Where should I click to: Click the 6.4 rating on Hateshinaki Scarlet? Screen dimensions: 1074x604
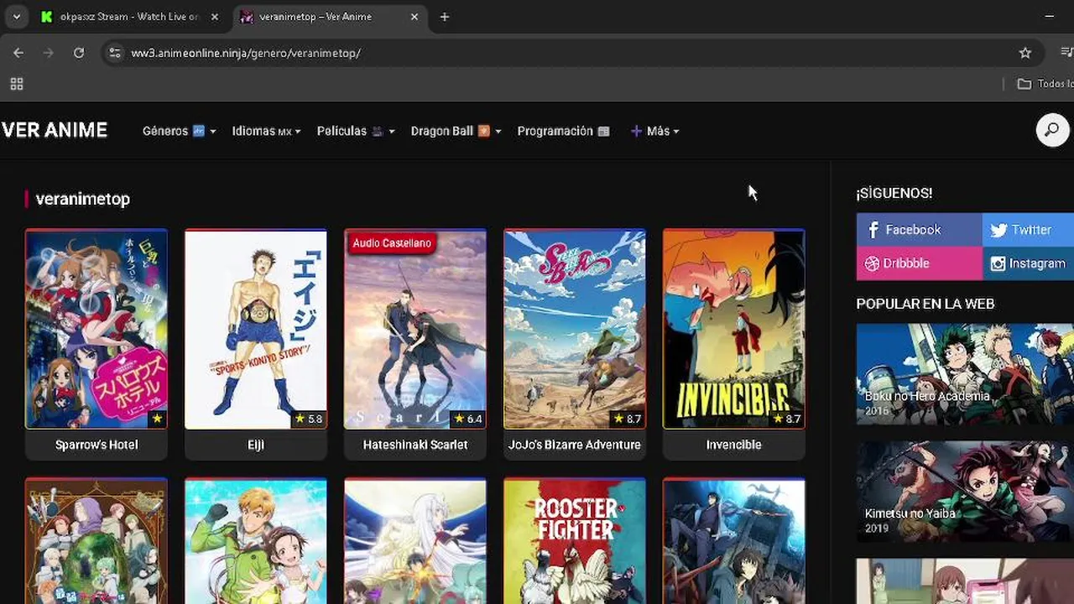click(x=468, y=419)
